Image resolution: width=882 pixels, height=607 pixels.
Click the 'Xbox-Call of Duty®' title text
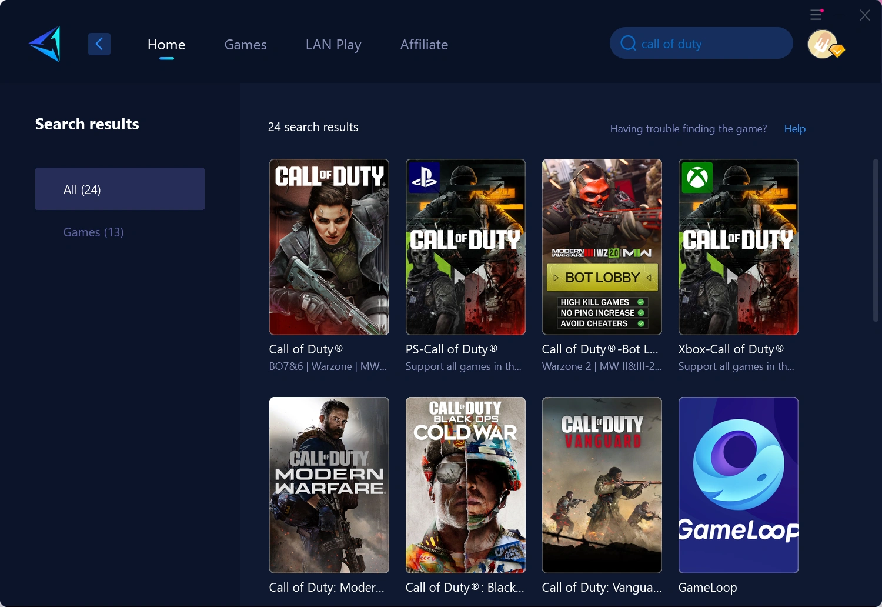click(x=731, y=349)
